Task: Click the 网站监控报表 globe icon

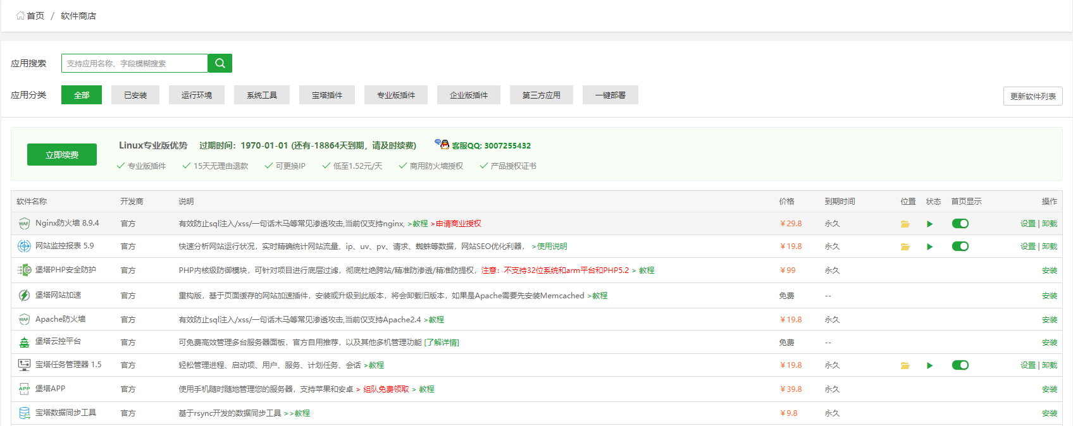Action: (x=24, y=246)
